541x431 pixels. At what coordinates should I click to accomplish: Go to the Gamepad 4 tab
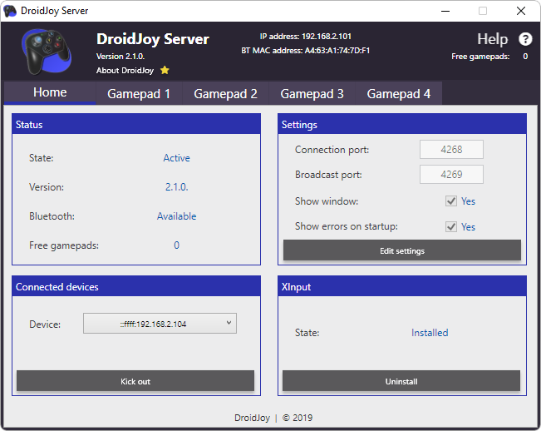(399, 93)
